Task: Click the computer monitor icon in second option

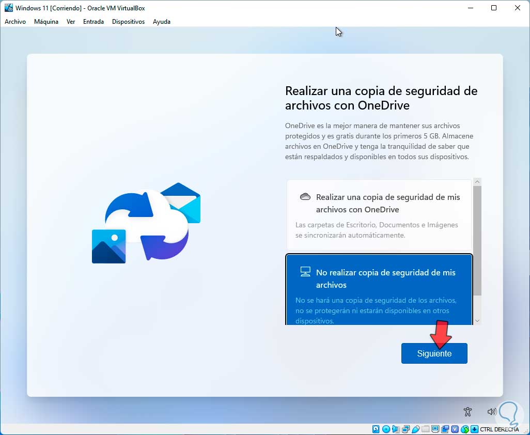Action: [305, 272]
